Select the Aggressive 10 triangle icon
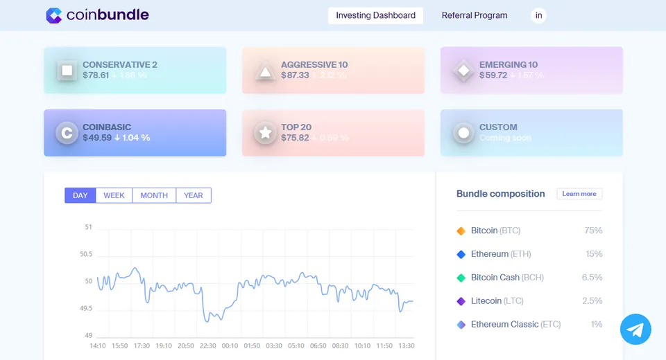 click(266, 71)
